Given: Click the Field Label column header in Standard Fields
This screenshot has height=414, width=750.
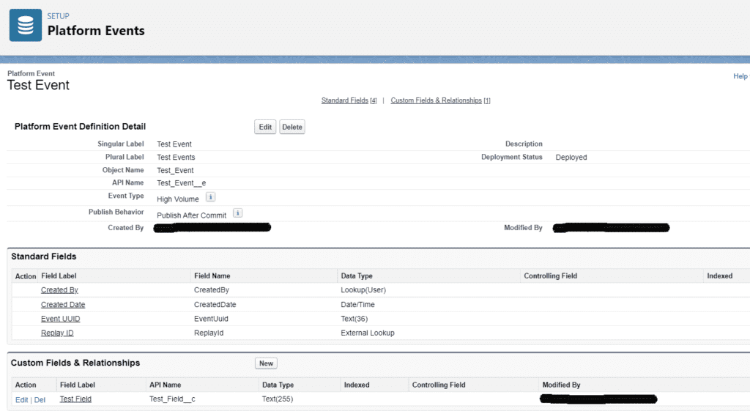Looking at the screenshot, I should coord(59,276).
